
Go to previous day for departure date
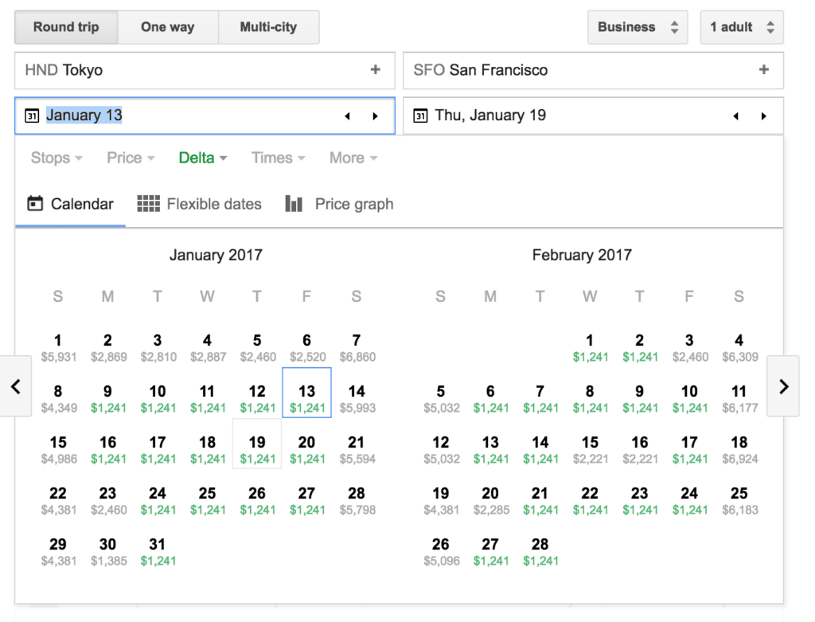tap(347, 116)
